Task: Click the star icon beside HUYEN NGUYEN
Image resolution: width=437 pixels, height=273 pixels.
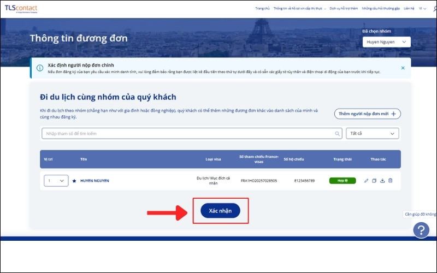Action: point(74,181)
